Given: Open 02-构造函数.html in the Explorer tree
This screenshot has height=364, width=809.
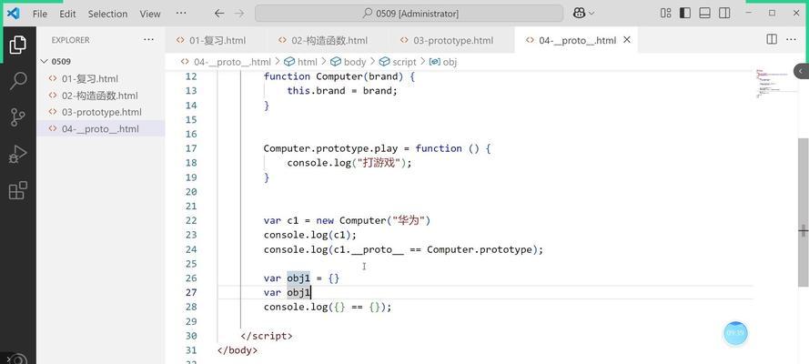Looking at the screenshot, I should pos(101,96).
